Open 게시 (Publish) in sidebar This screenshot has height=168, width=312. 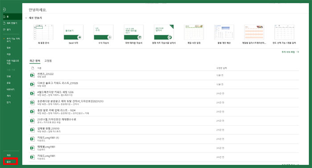tap(8, 96)
